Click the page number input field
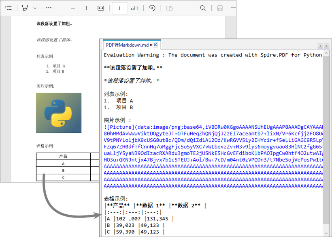This screenshot has width=332, height=237. click(119, 8)
